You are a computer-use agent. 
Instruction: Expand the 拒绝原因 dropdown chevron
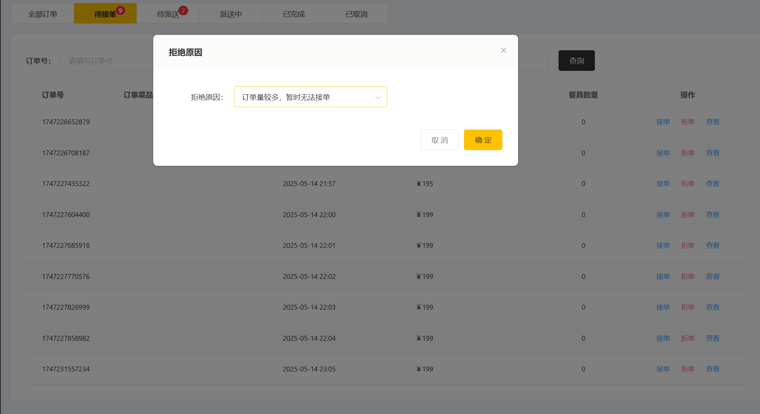[x=378, y=97]
